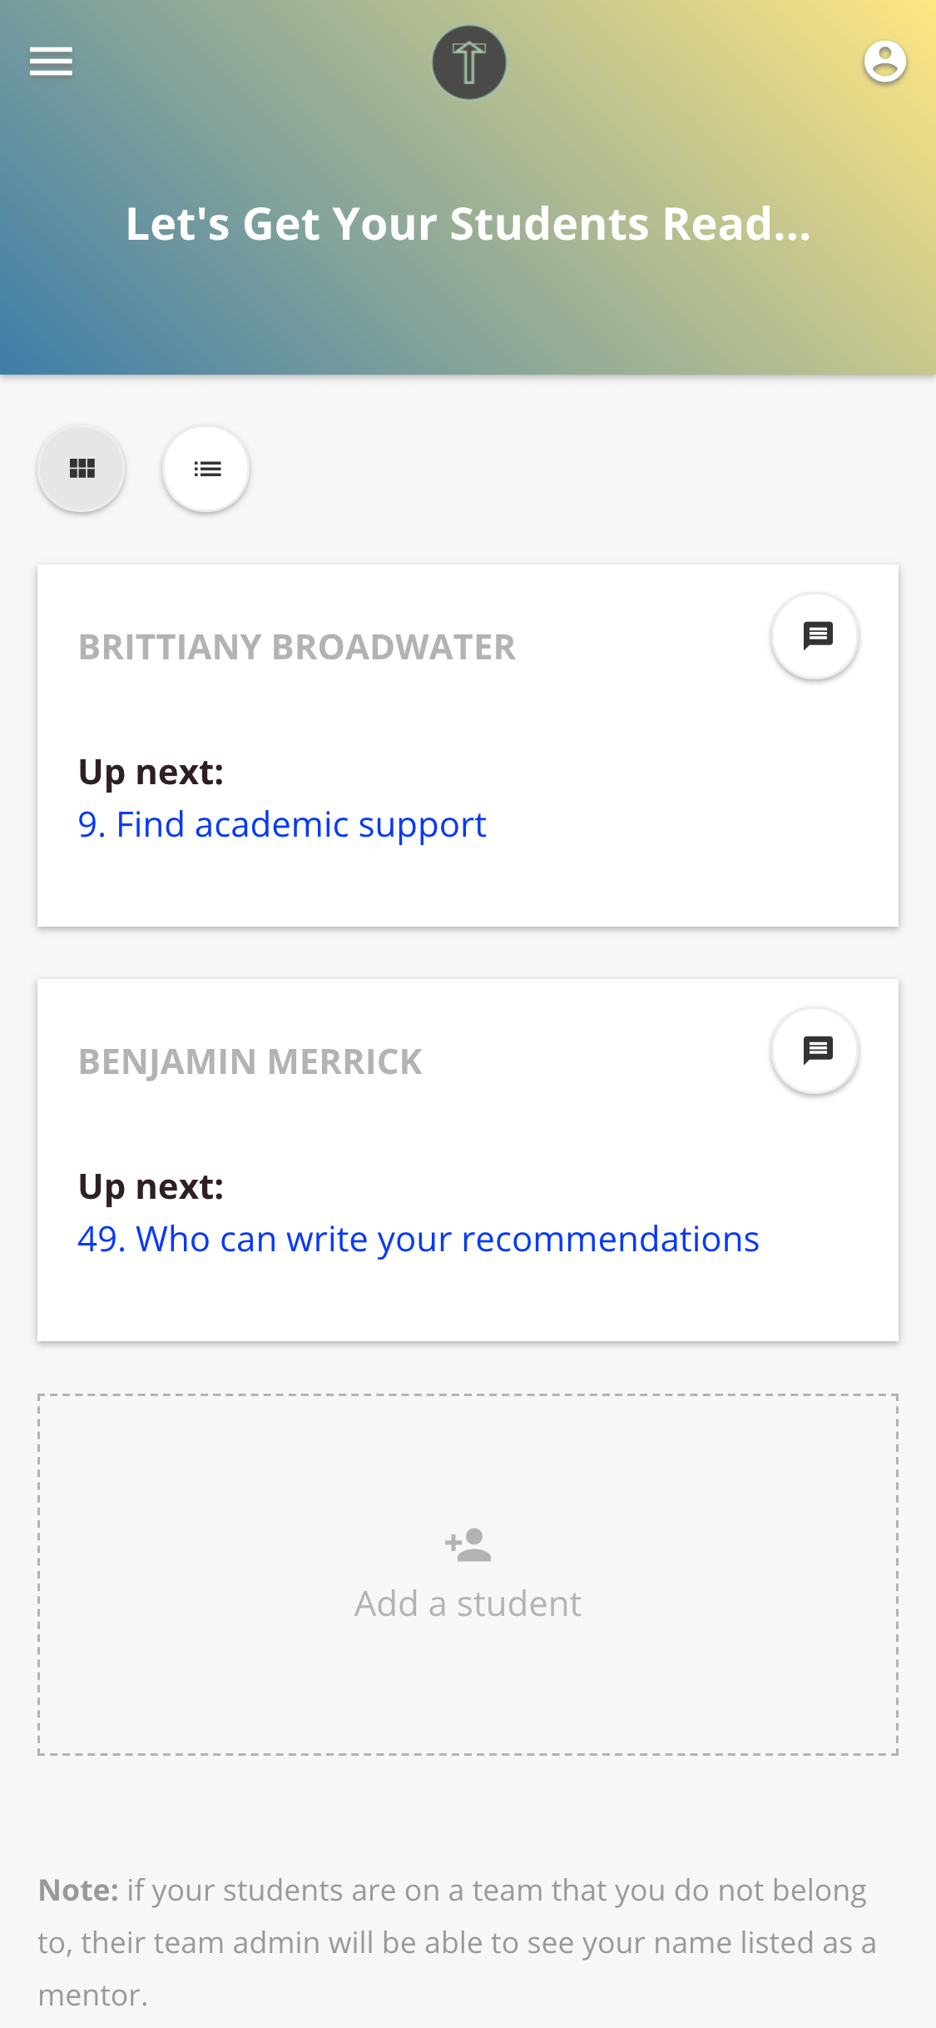Open the user account profile icon
The width and height of the screenshot is (936, 2028).
[884, 62]
